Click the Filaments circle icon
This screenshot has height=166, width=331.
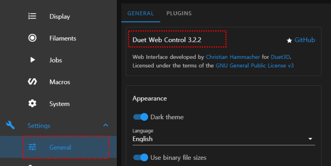point(32,38)
